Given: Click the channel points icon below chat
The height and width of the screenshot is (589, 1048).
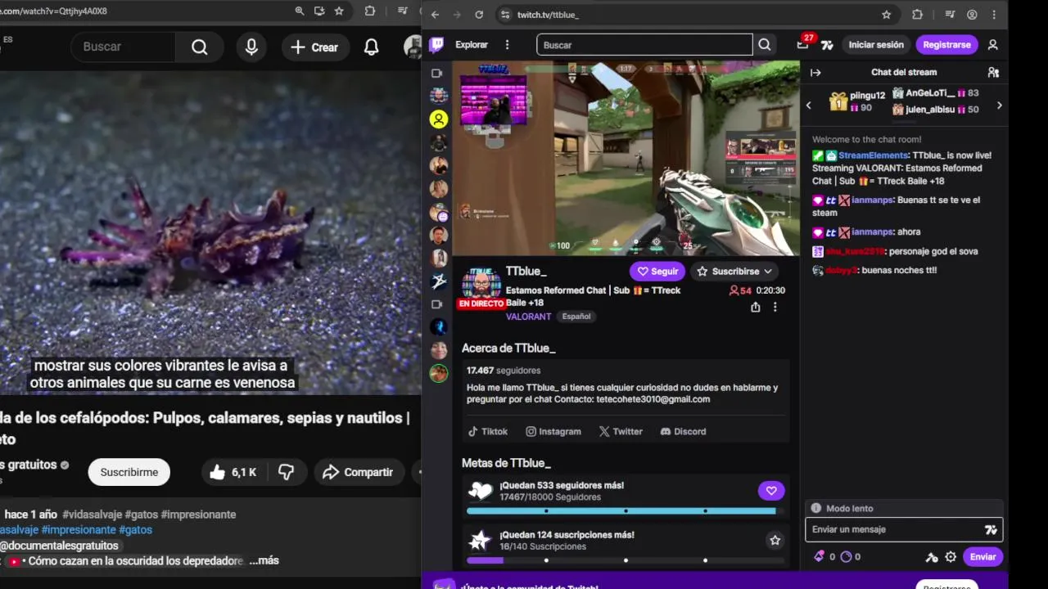Looking at the screenshot, I should click(846, 556).
